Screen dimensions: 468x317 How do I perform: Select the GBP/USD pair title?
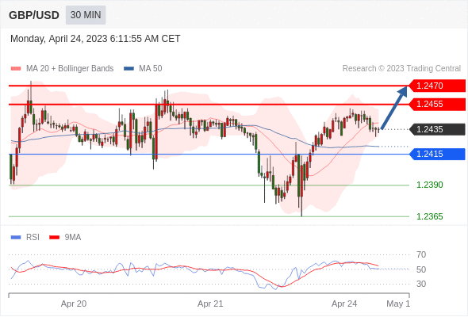[x=34, y=15]
